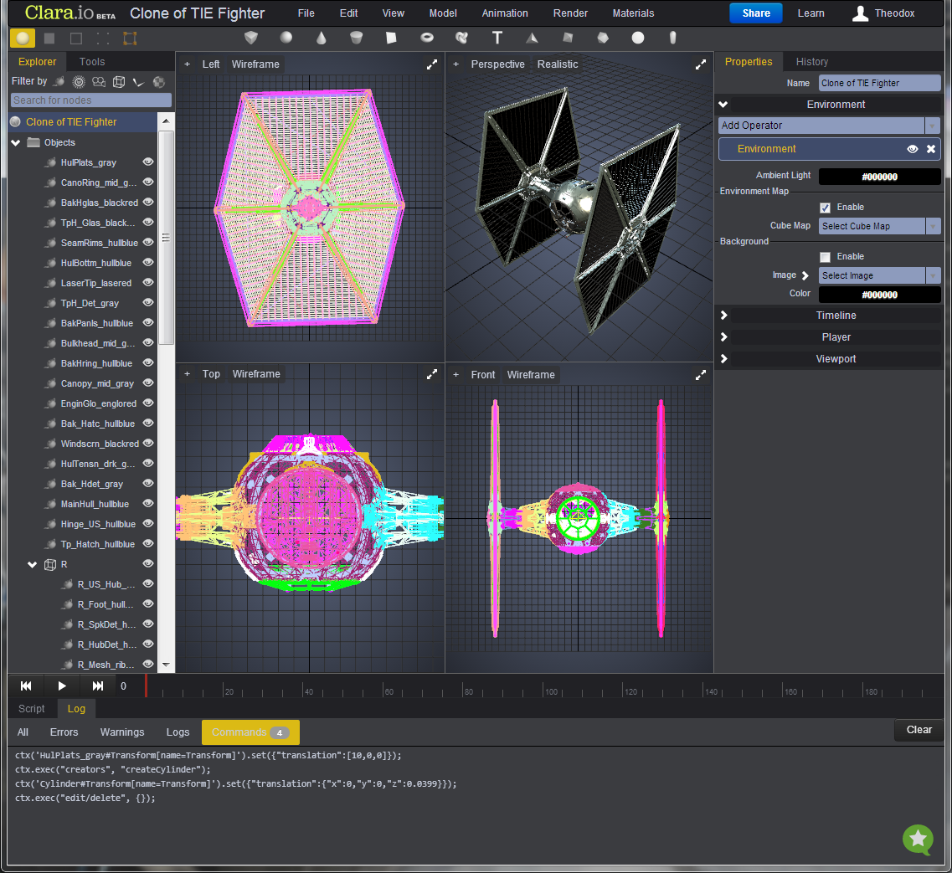The height and width of the screenshot is (873, 952).
Task: Filter nodes by mesh icon
Action: tap(59, 81)
